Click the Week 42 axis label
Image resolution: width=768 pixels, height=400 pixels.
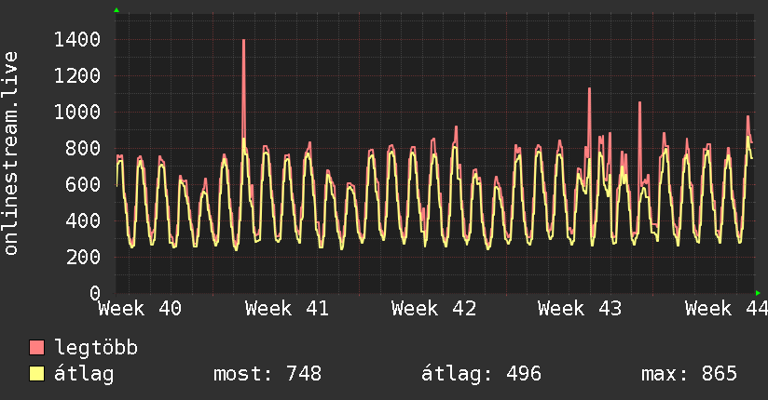pyautogui.click(x=433, y=309)
